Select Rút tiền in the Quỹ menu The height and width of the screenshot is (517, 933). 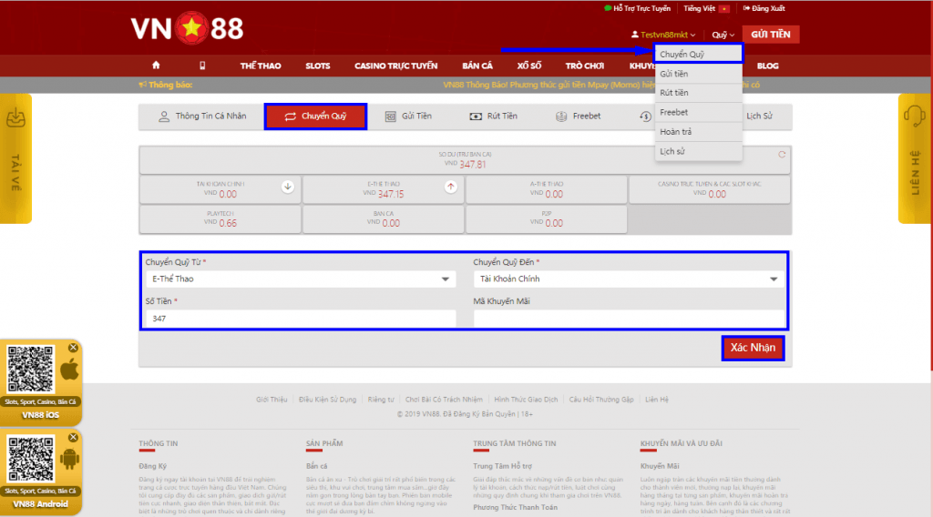(x=674, y=93)
